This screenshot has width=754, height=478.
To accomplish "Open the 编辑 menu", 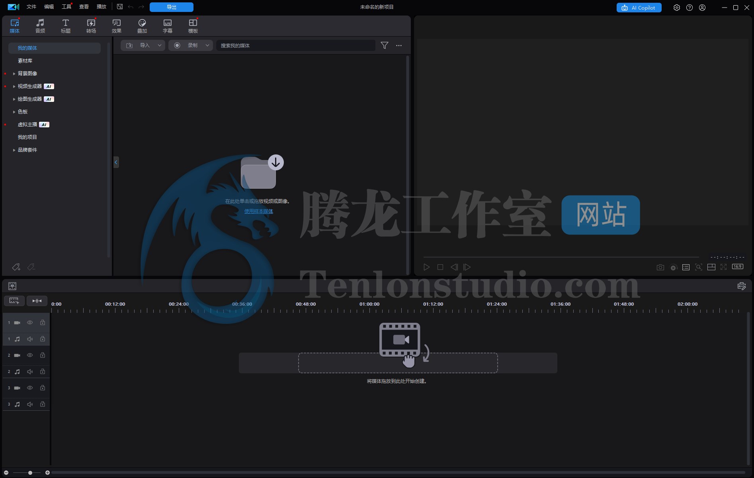I will (49, 7).
